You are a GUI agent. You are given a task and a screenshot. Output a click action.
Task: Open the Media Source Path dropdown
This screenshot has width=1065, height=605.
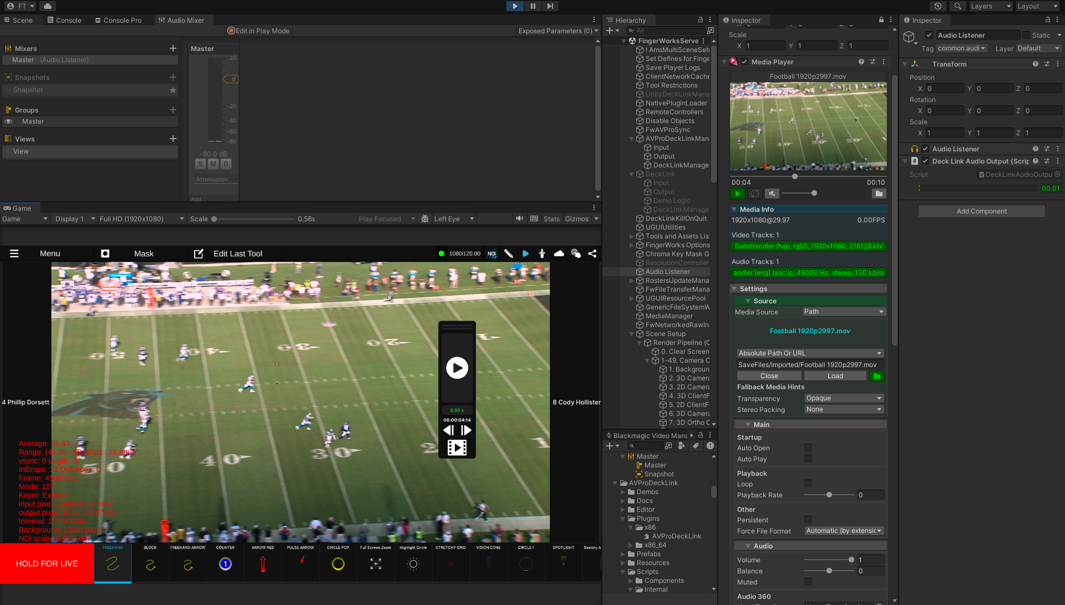[843, 312]
